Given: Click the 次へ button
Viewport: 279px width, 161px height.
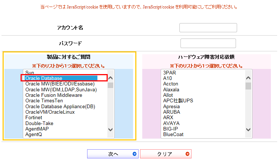Looking at the screenshot, I should [112, 154].
